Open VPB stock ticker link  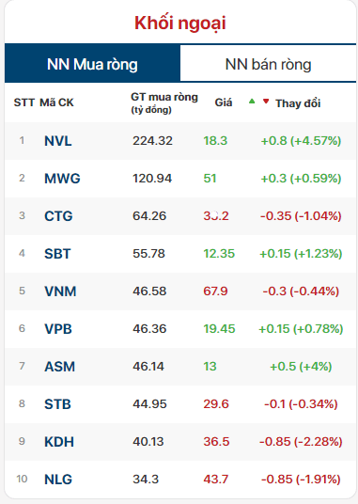[x=58, y=329]
